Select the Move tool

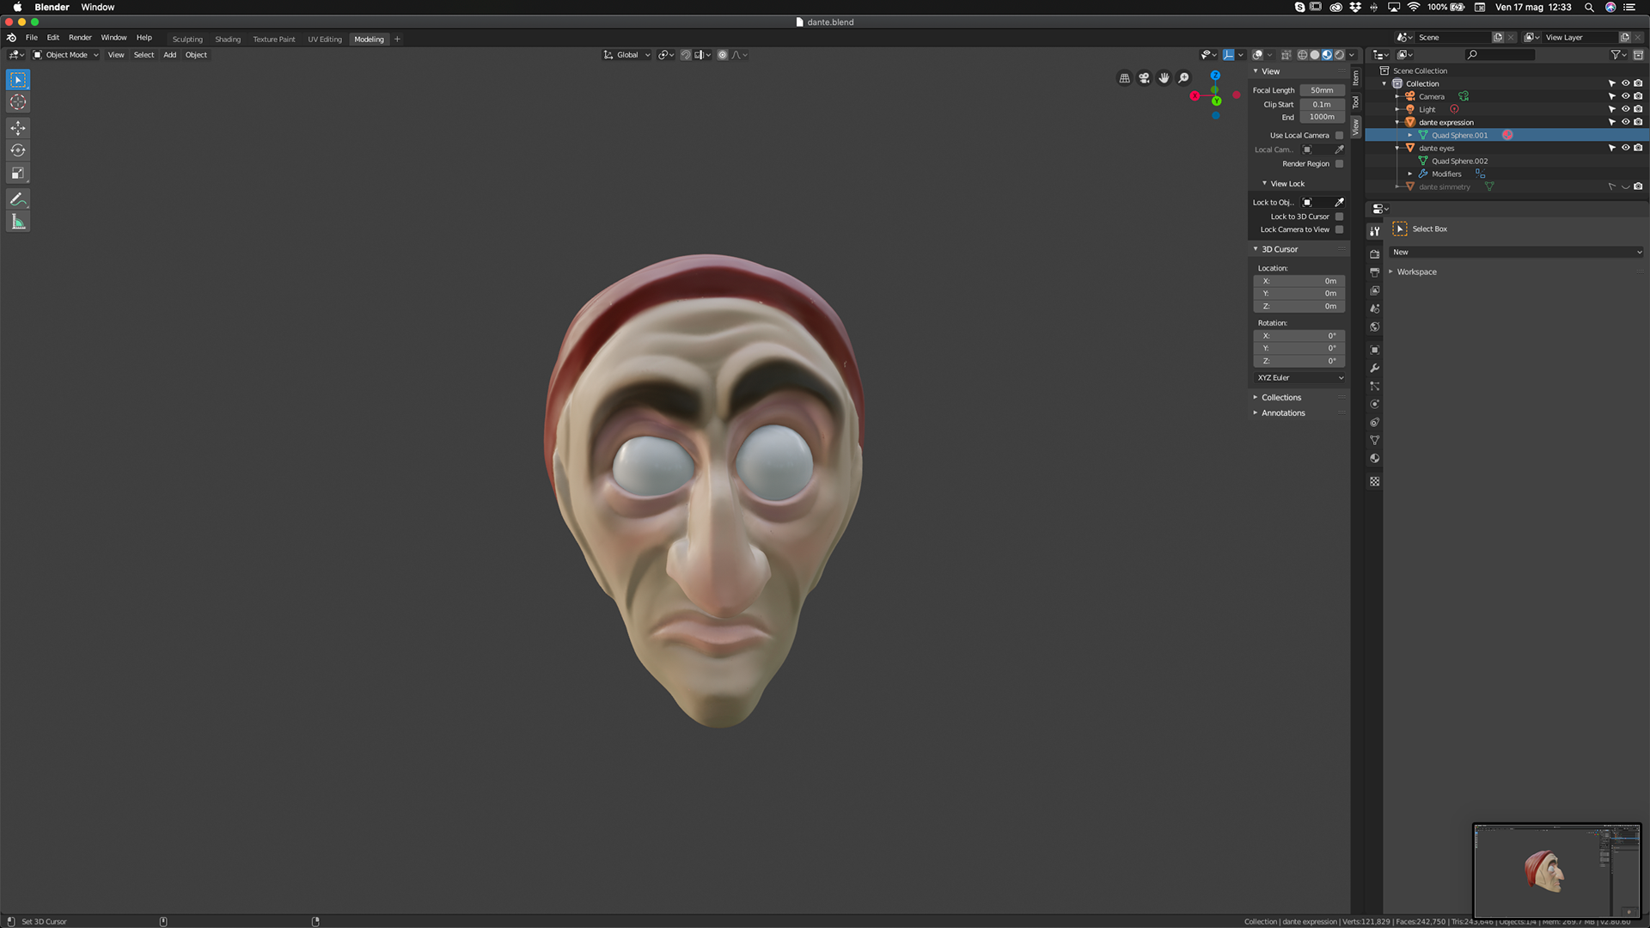18,128
